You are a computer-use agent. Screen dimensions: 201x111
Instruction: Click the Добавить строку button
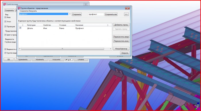(x=121, y=25)
